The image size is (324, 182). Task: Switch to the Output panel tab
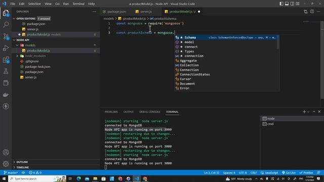129,112
